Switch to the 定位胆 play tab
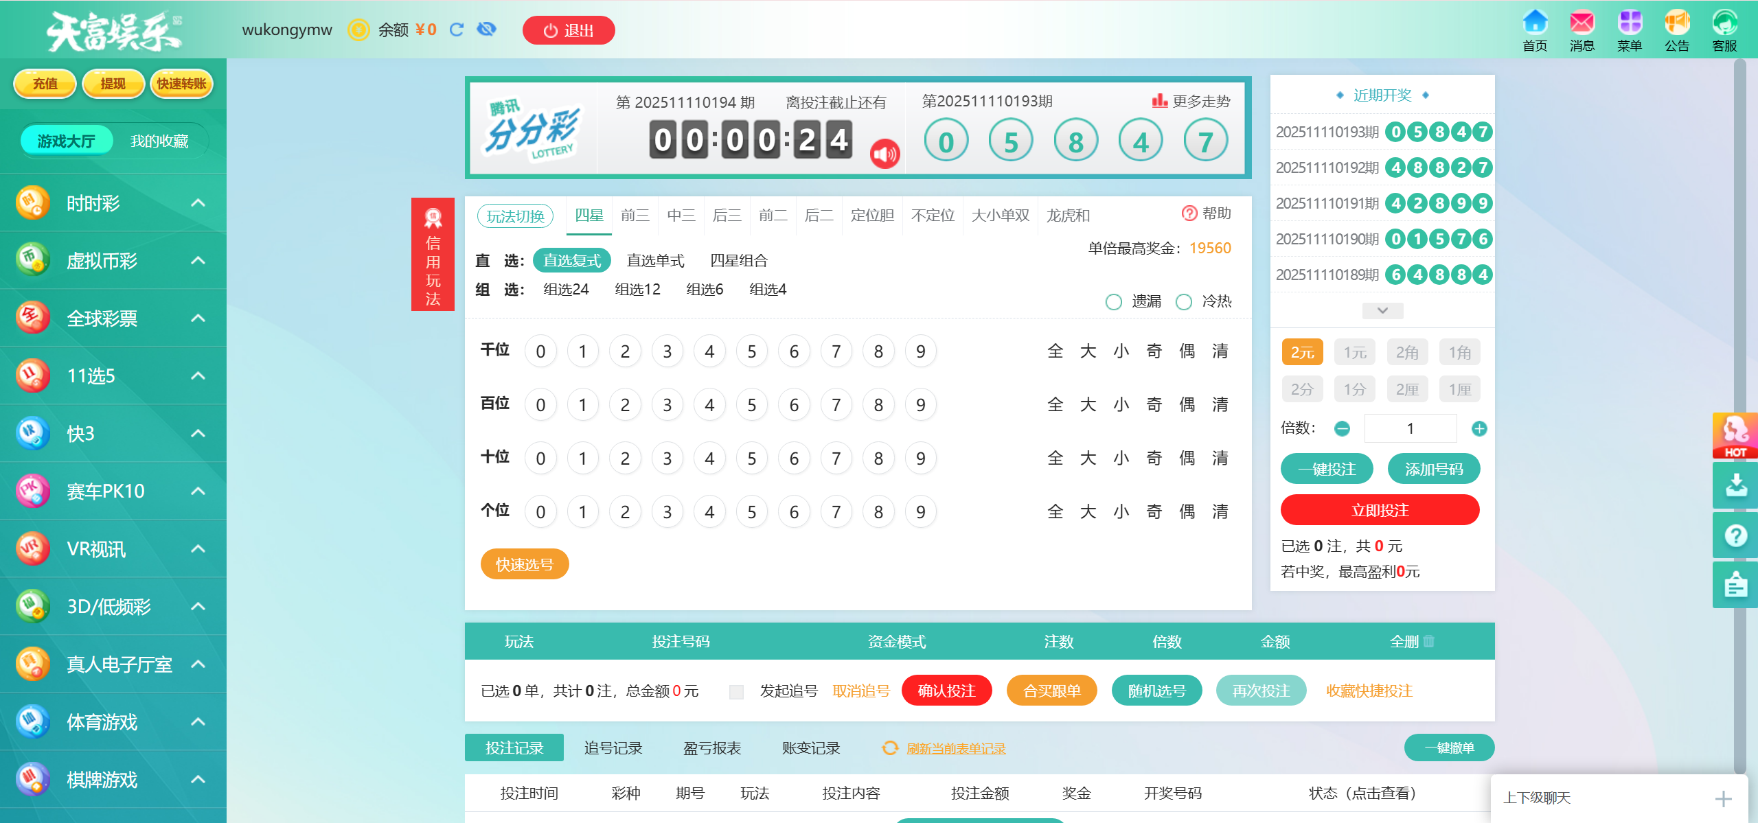Screen dimensions: 1758x823 point(872,216)
